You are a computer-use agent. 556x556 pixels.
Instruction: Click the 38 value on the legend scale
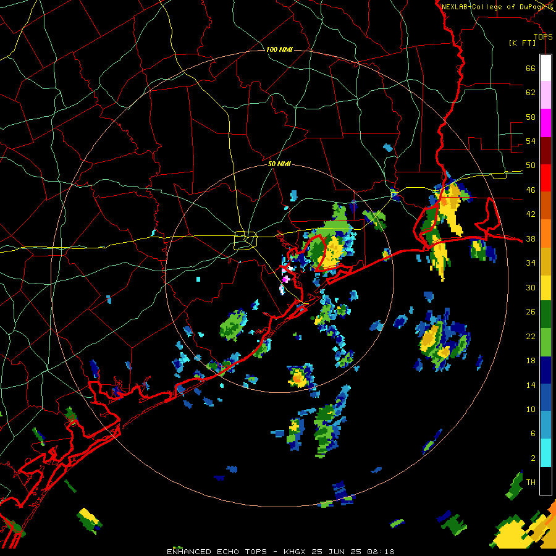coord(531,238)
